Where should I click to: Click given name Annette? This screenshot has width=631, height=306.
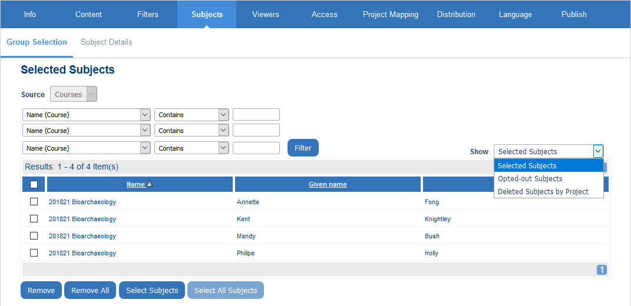pyautogui.click(x=248, y=202)
